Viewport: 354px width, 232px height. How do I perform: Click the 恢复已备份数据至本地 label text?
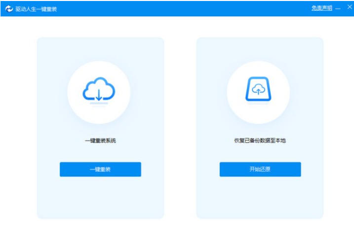(x=260, y=140)
